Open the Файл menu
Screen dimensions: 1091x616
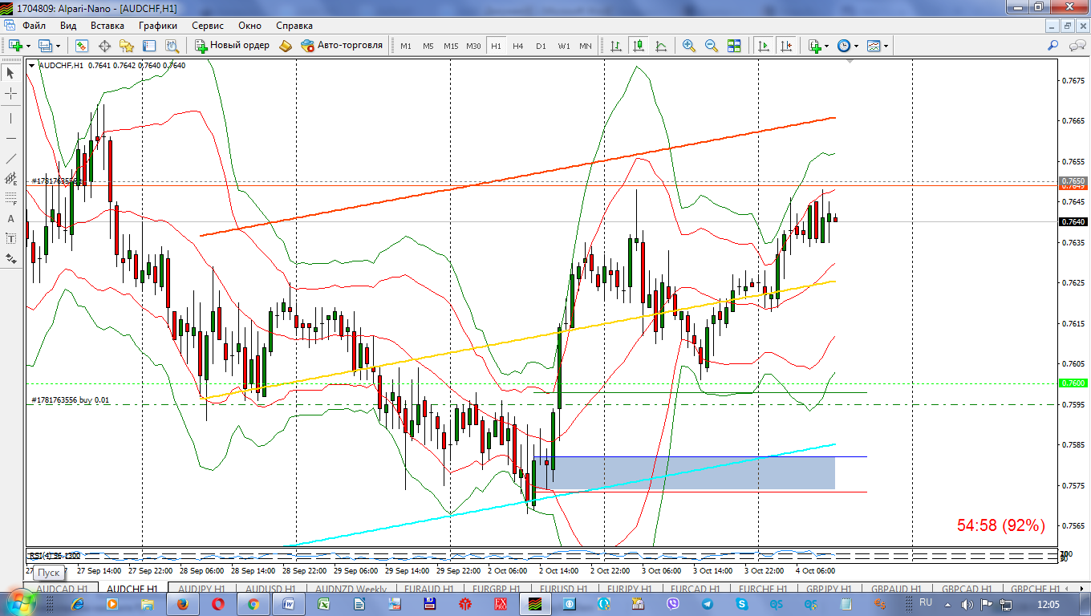click(34, 26)
